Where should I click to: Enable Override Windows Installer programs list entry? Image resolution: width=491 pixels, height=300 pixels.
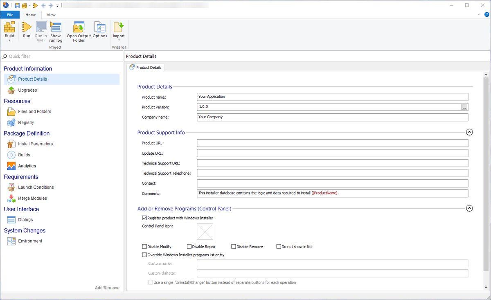click(144, 255)
